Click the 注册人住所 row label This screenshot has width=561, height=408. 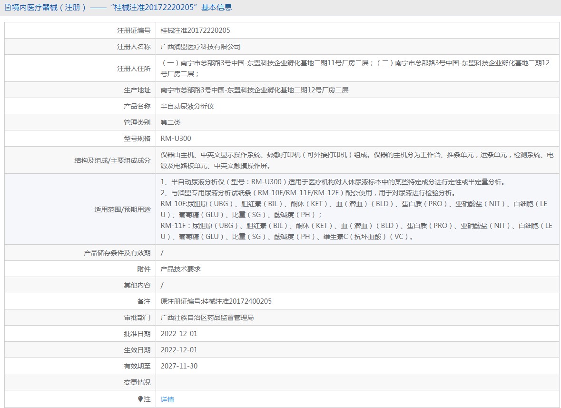pos(134,69)
